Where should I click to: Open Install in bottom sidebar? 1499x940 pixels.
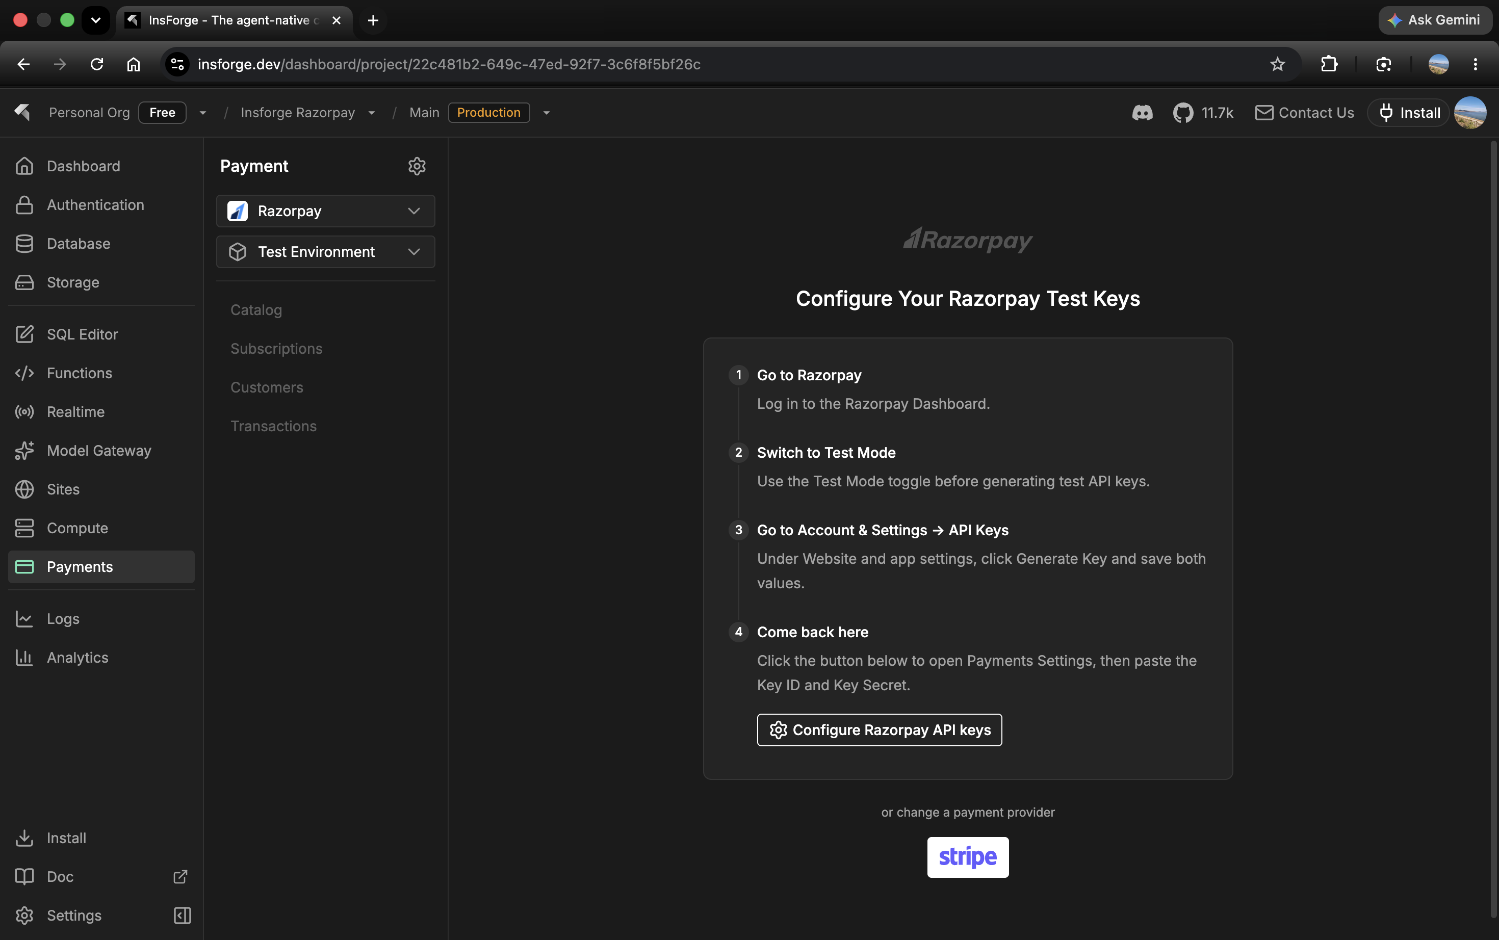pyautogui.click(x=101, y=838)
